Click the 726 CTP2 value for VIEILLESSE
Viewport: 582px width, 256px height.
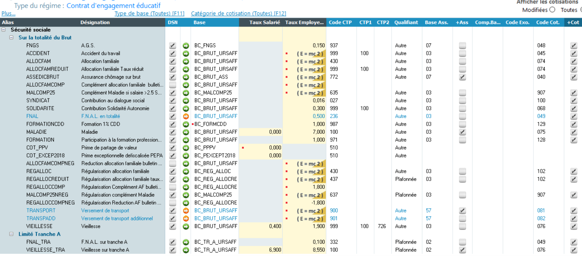[x=382, y=226]
